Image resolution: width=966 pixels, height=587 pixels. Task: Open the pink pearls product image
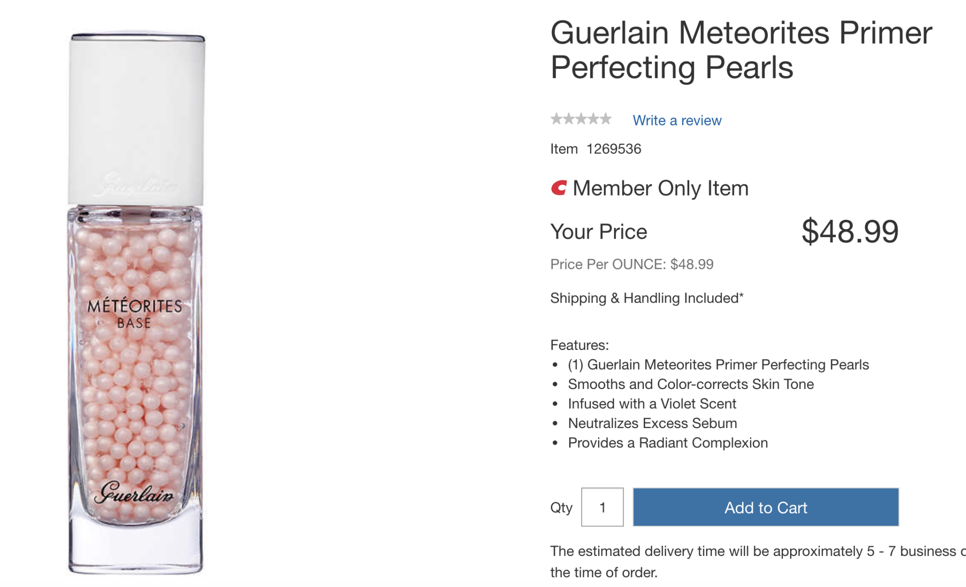pos(137,304)
